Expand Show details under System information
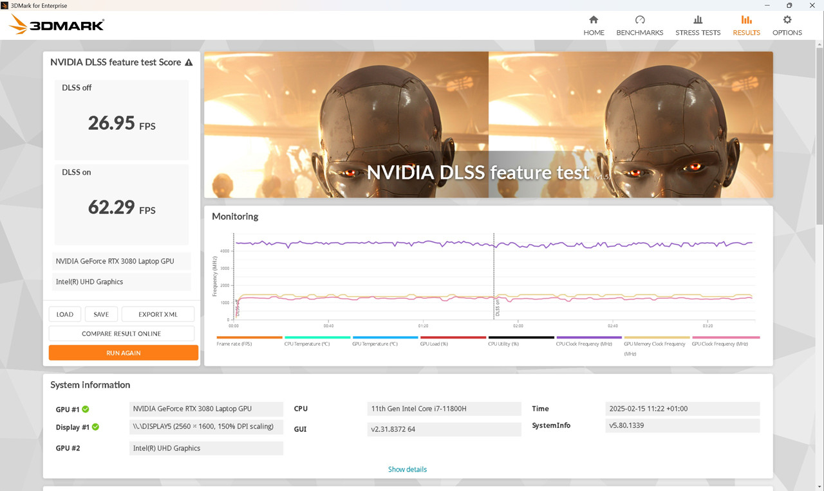This screenshot has width=824, height=491. tap(407, 469)
